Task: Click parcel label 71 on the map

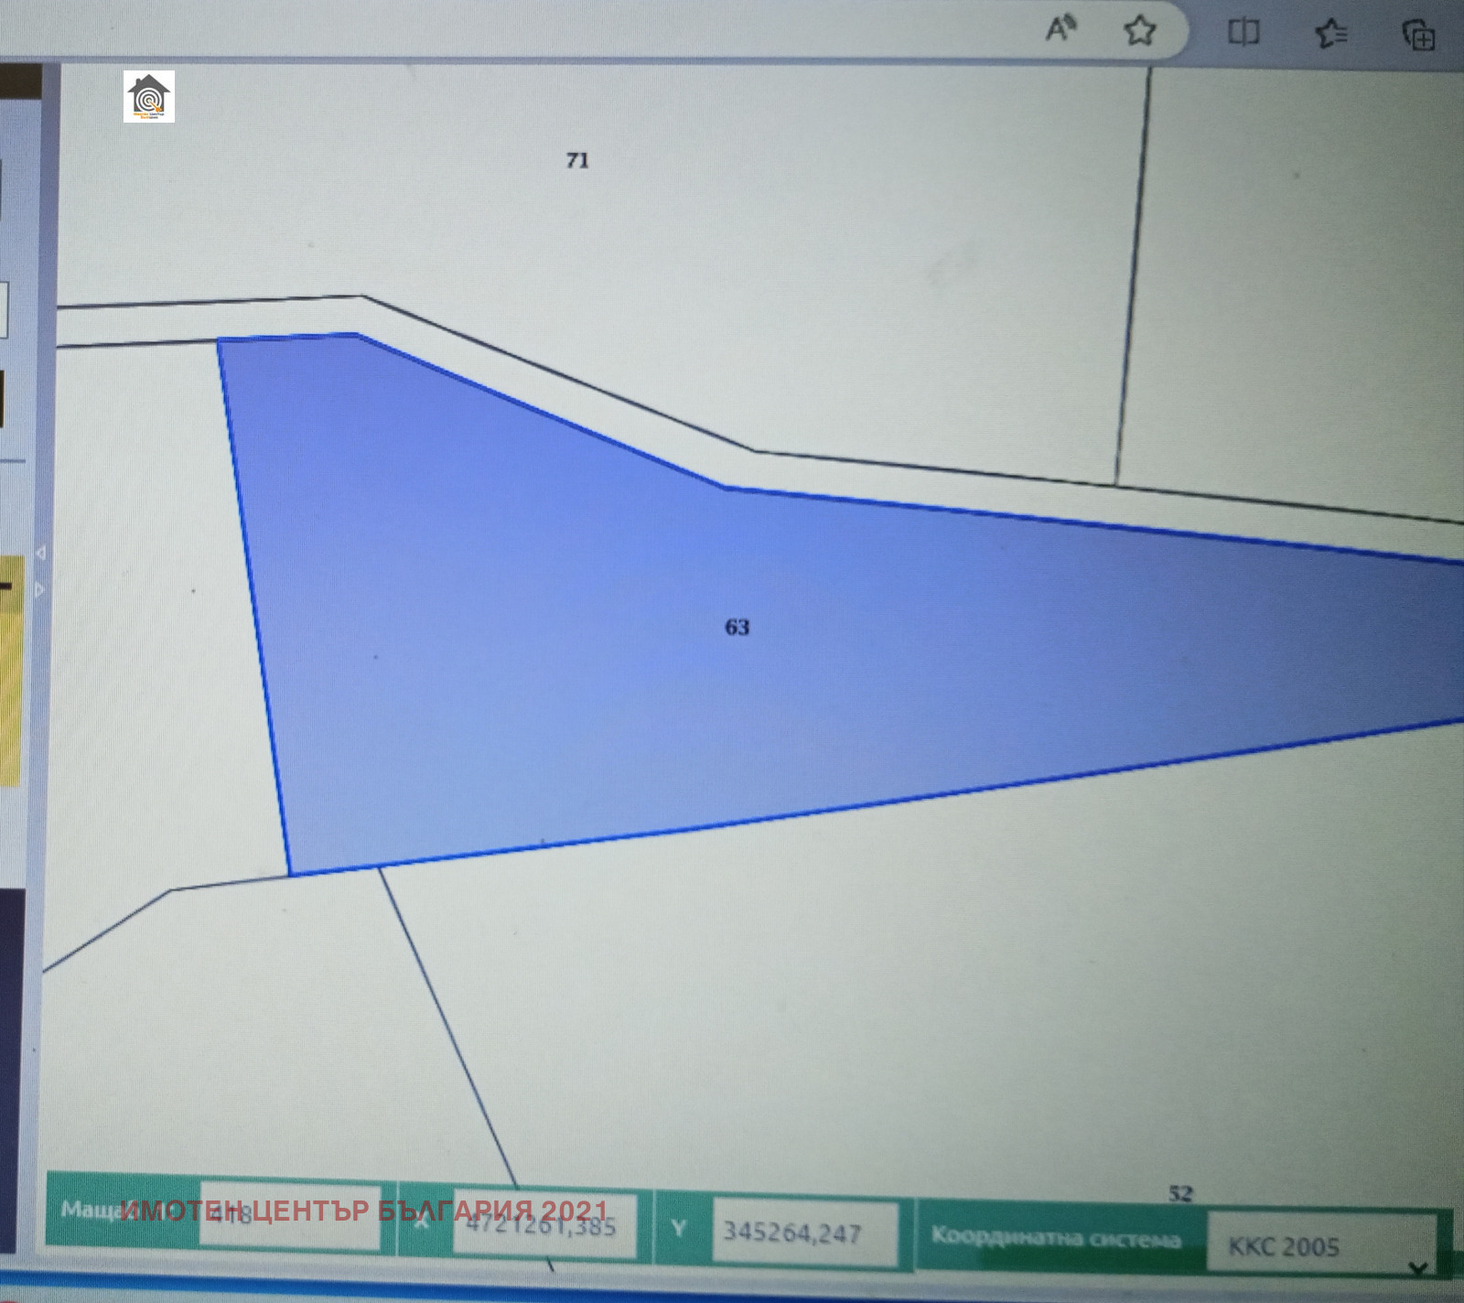Action: (x=577, y=161)
